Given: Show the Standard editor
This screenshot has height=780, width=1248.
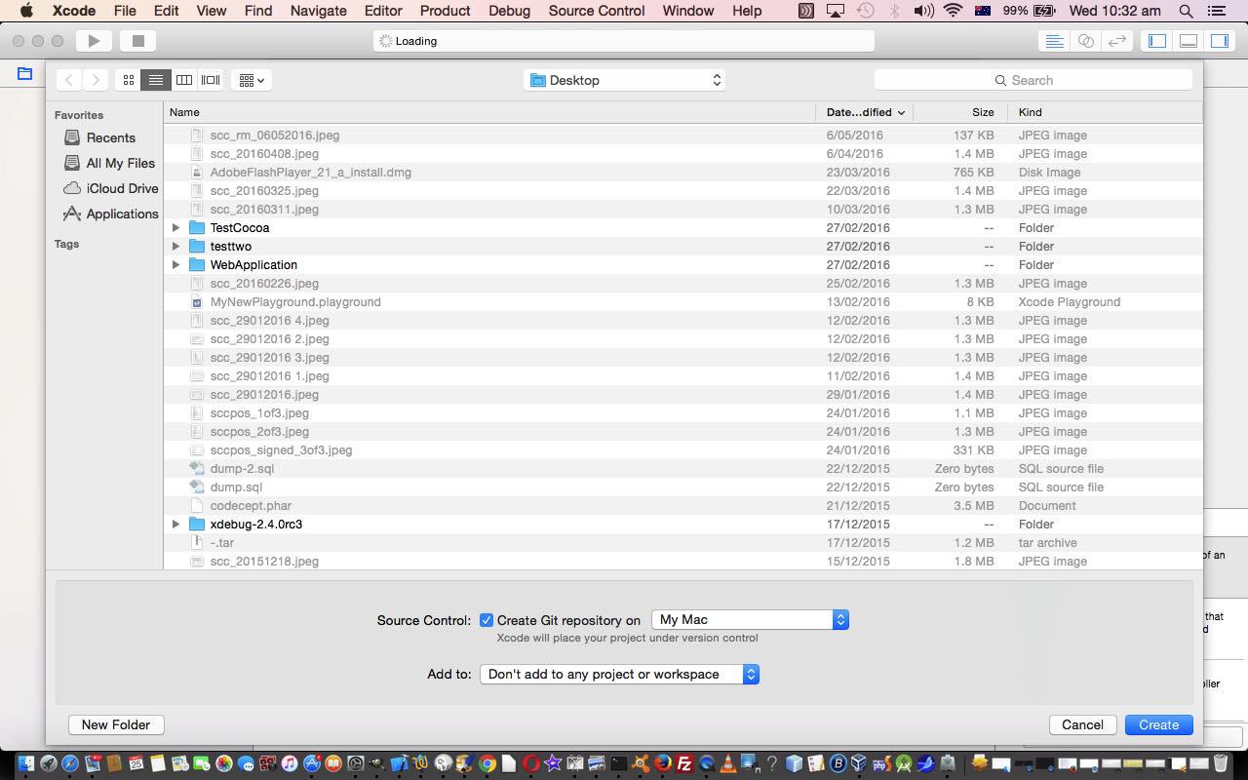Looking at the screenshot, I should [1054, 41].
